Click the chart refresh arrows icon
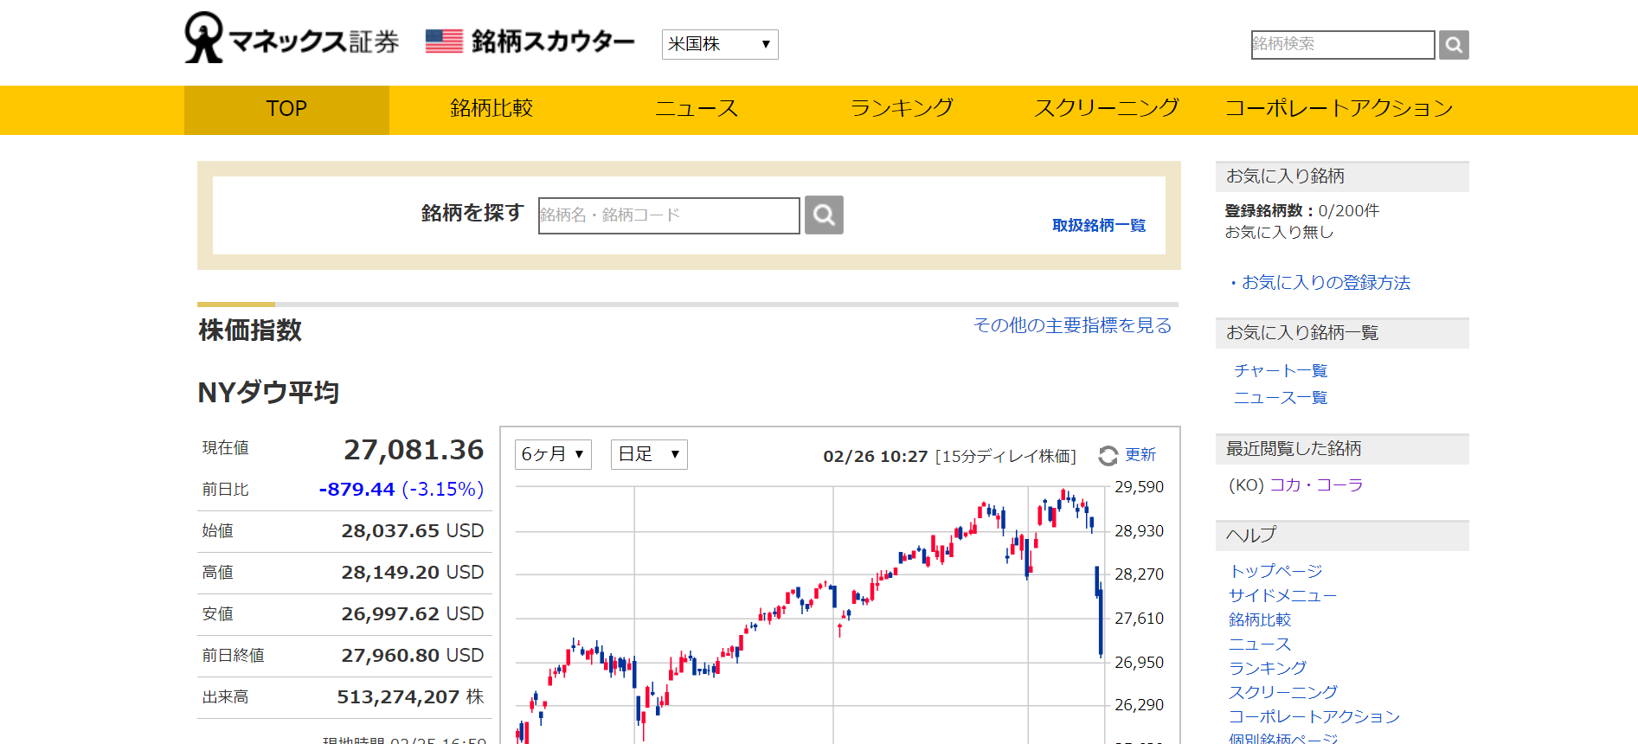The height and width of the screenshot is (744, 1638). click(1108, 456)
